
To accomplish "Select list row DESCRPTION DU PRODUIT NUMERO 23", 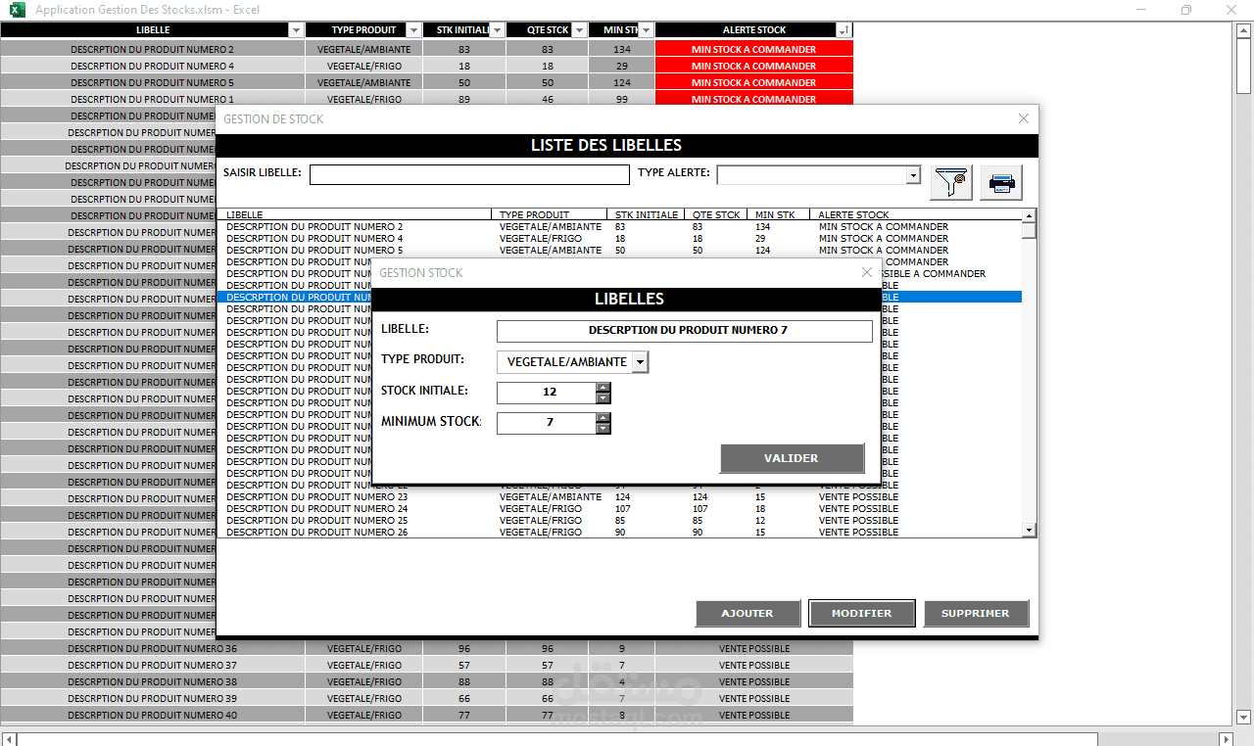I will pyautogui.click(x=619, y=496).
